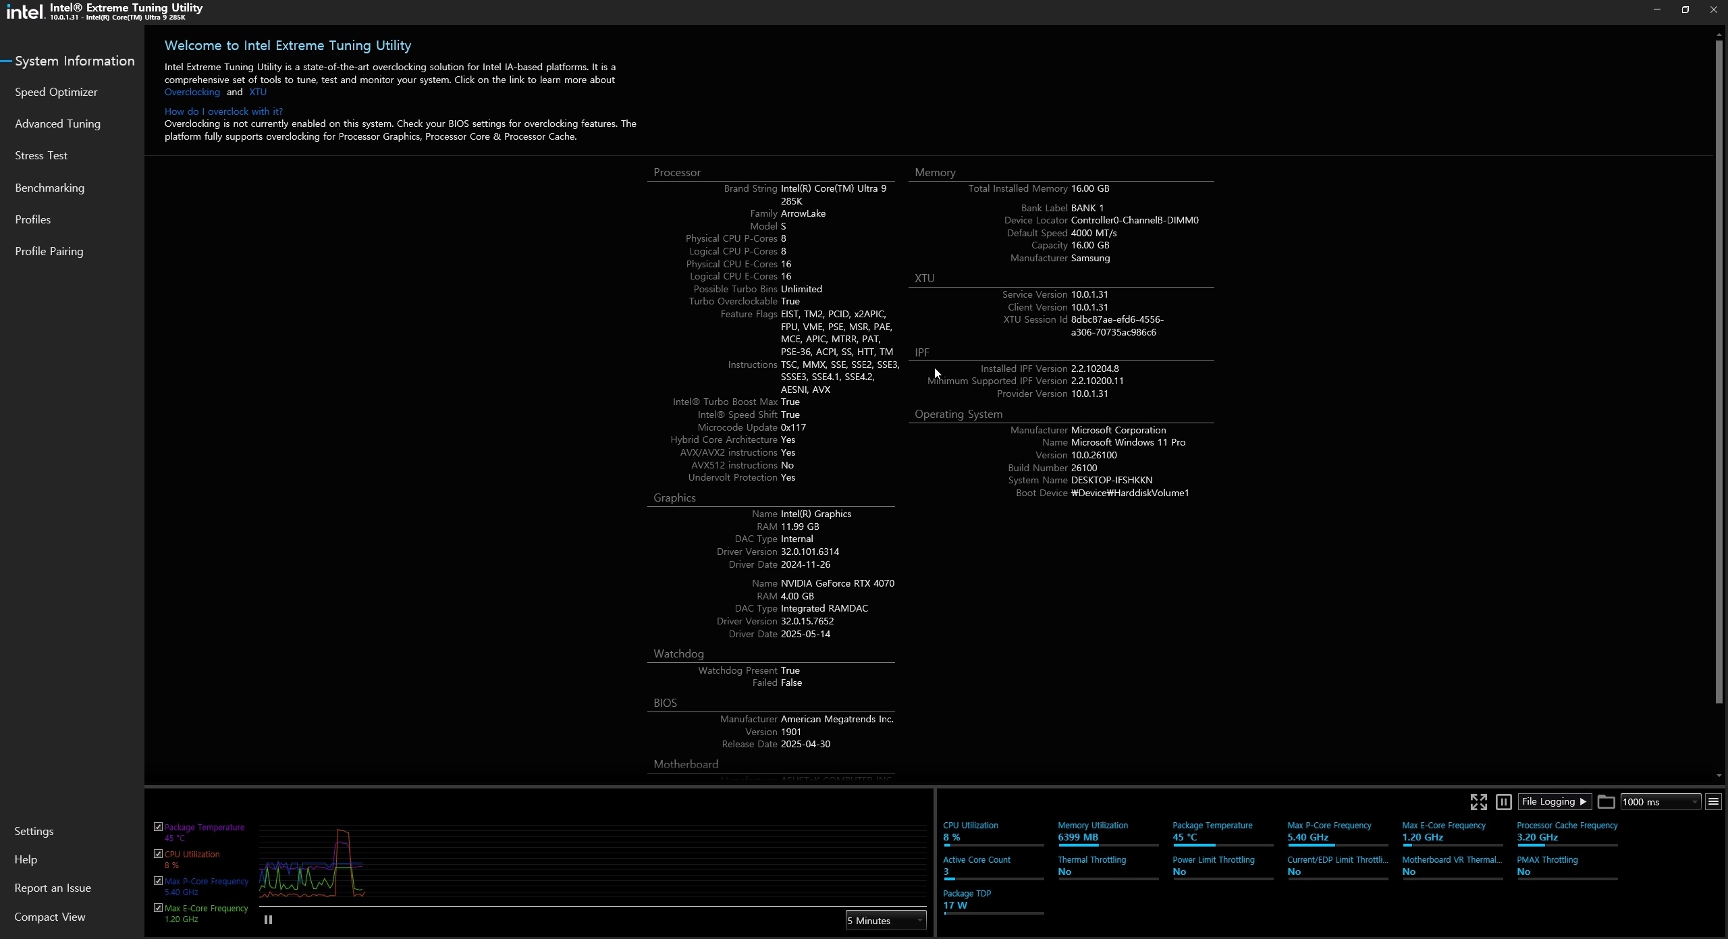Click the XTU Session Id value
The image size is (1728, 939).
coord(1117,325)
